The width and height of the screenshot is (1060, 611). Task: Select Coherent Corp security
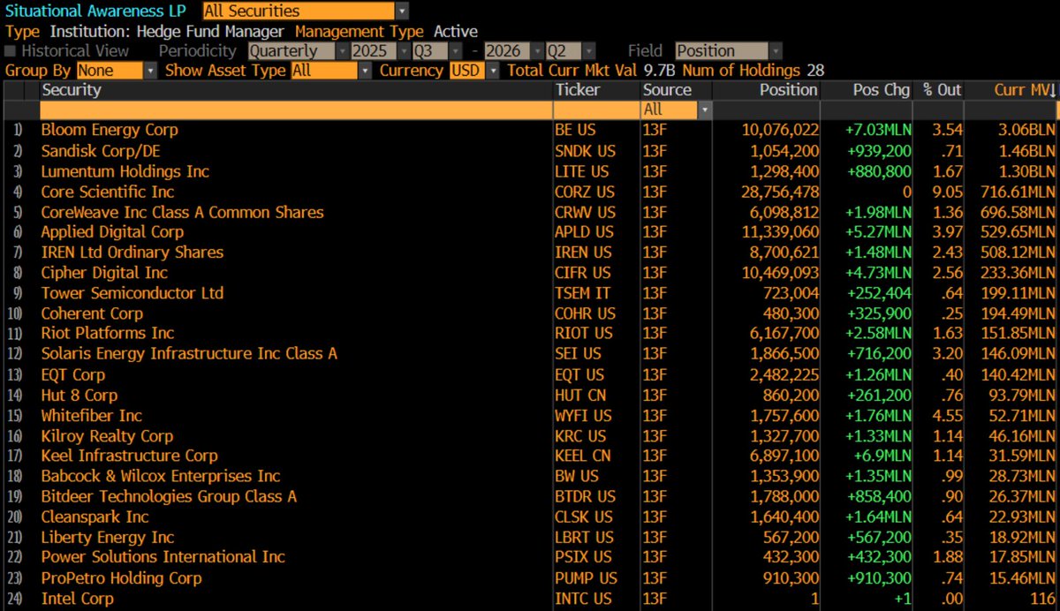(x=92, y=313)
